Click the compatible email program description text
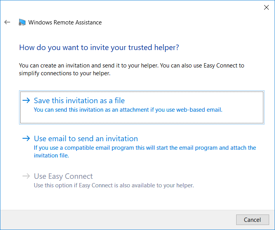Viewport: 275px width, 230px height. 145,152
